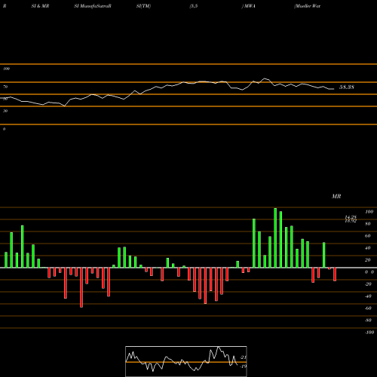Click the RSI axis label 30

pyautogui.click(x=5, y=111)
